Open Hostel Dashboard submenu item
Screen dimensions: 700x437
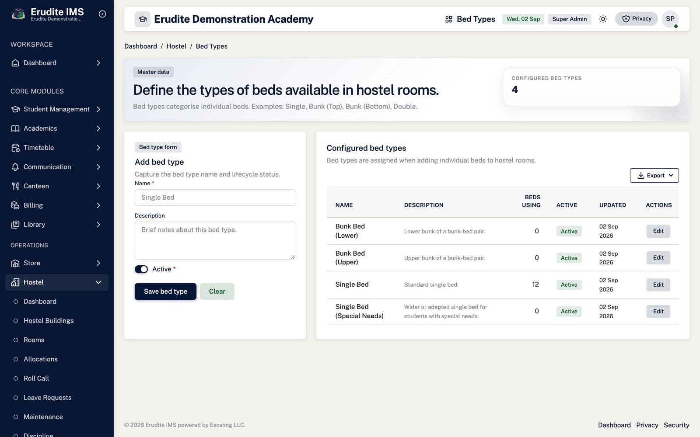[x=57, y=302]
